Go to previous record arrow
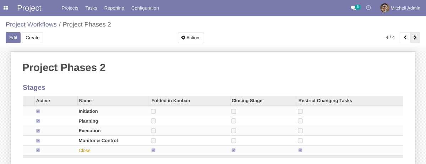The height and width of the screenshot is (164, 426). [405, 37]
